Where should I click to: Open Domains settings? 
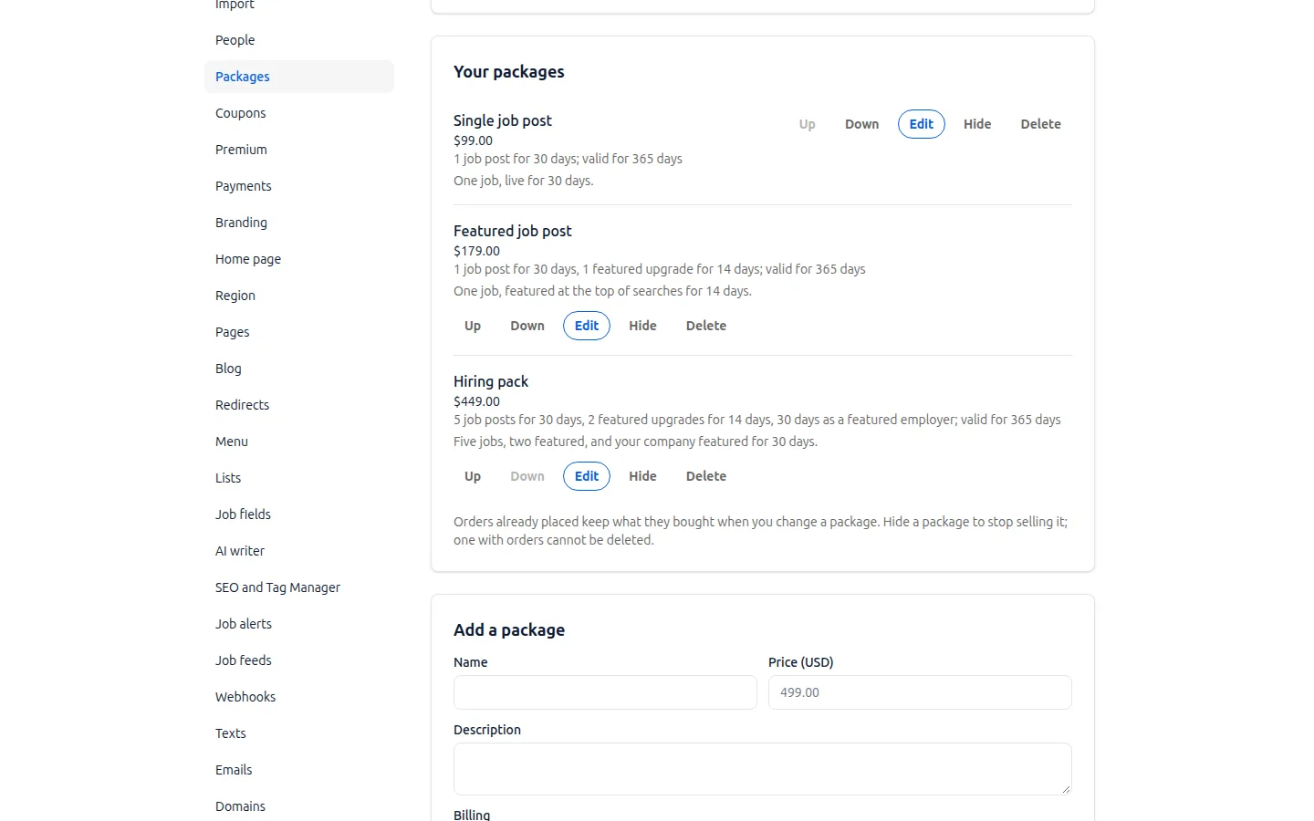(299, 806)
